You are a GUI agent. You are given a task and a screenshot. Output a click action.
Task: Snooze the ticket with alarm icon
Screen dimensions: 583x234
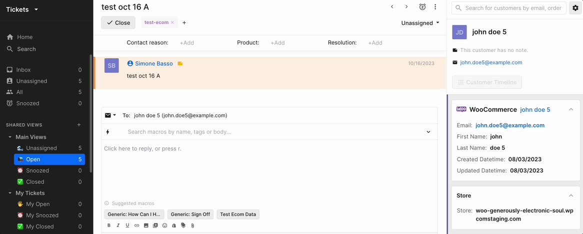click(x=422, y=7)
